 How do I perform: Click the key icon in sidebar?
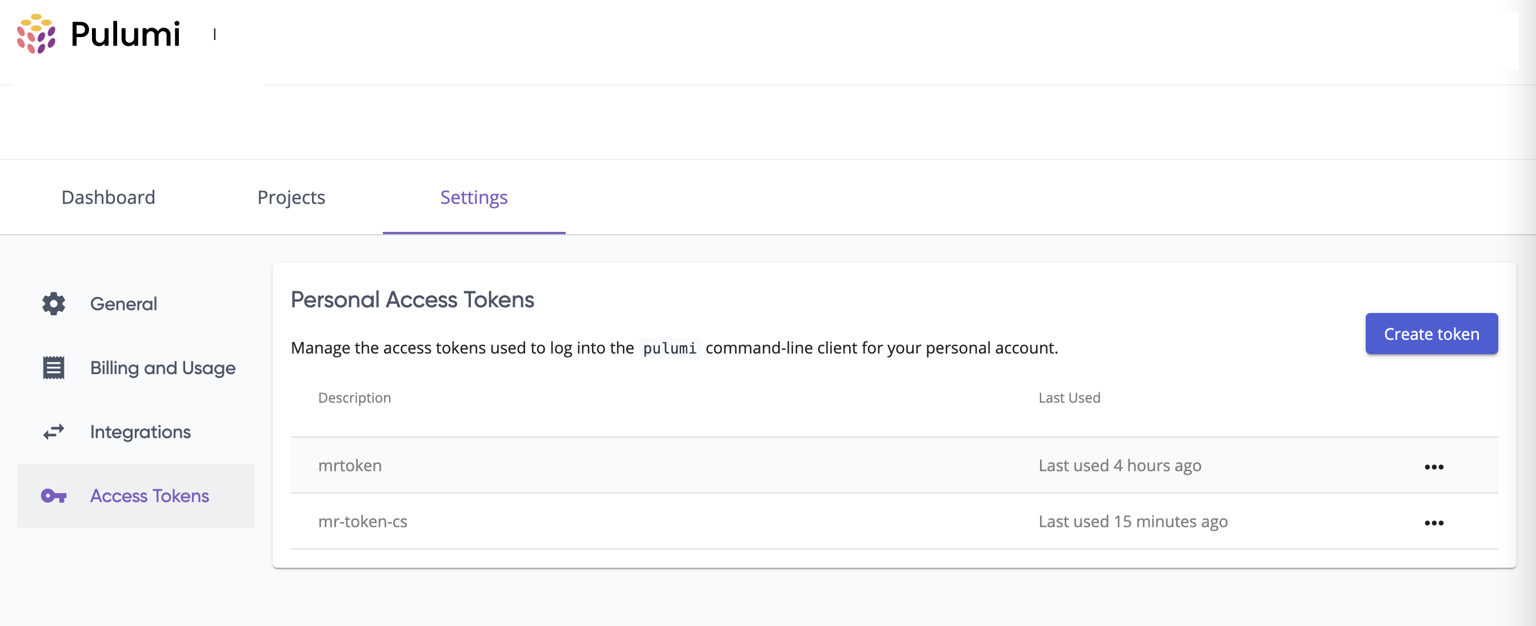pos(54,495)
